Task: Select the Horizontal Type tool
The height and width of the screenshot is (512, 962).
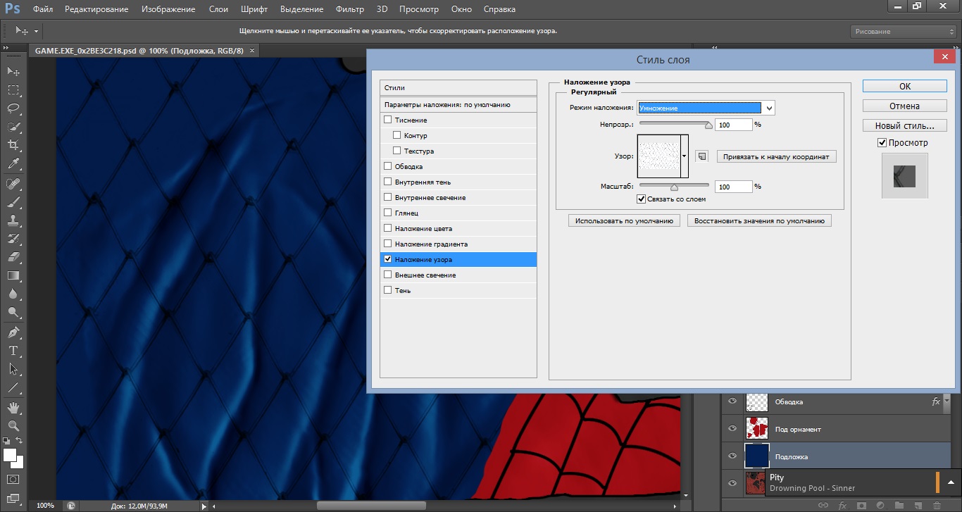Action: [x=13, y=351]
